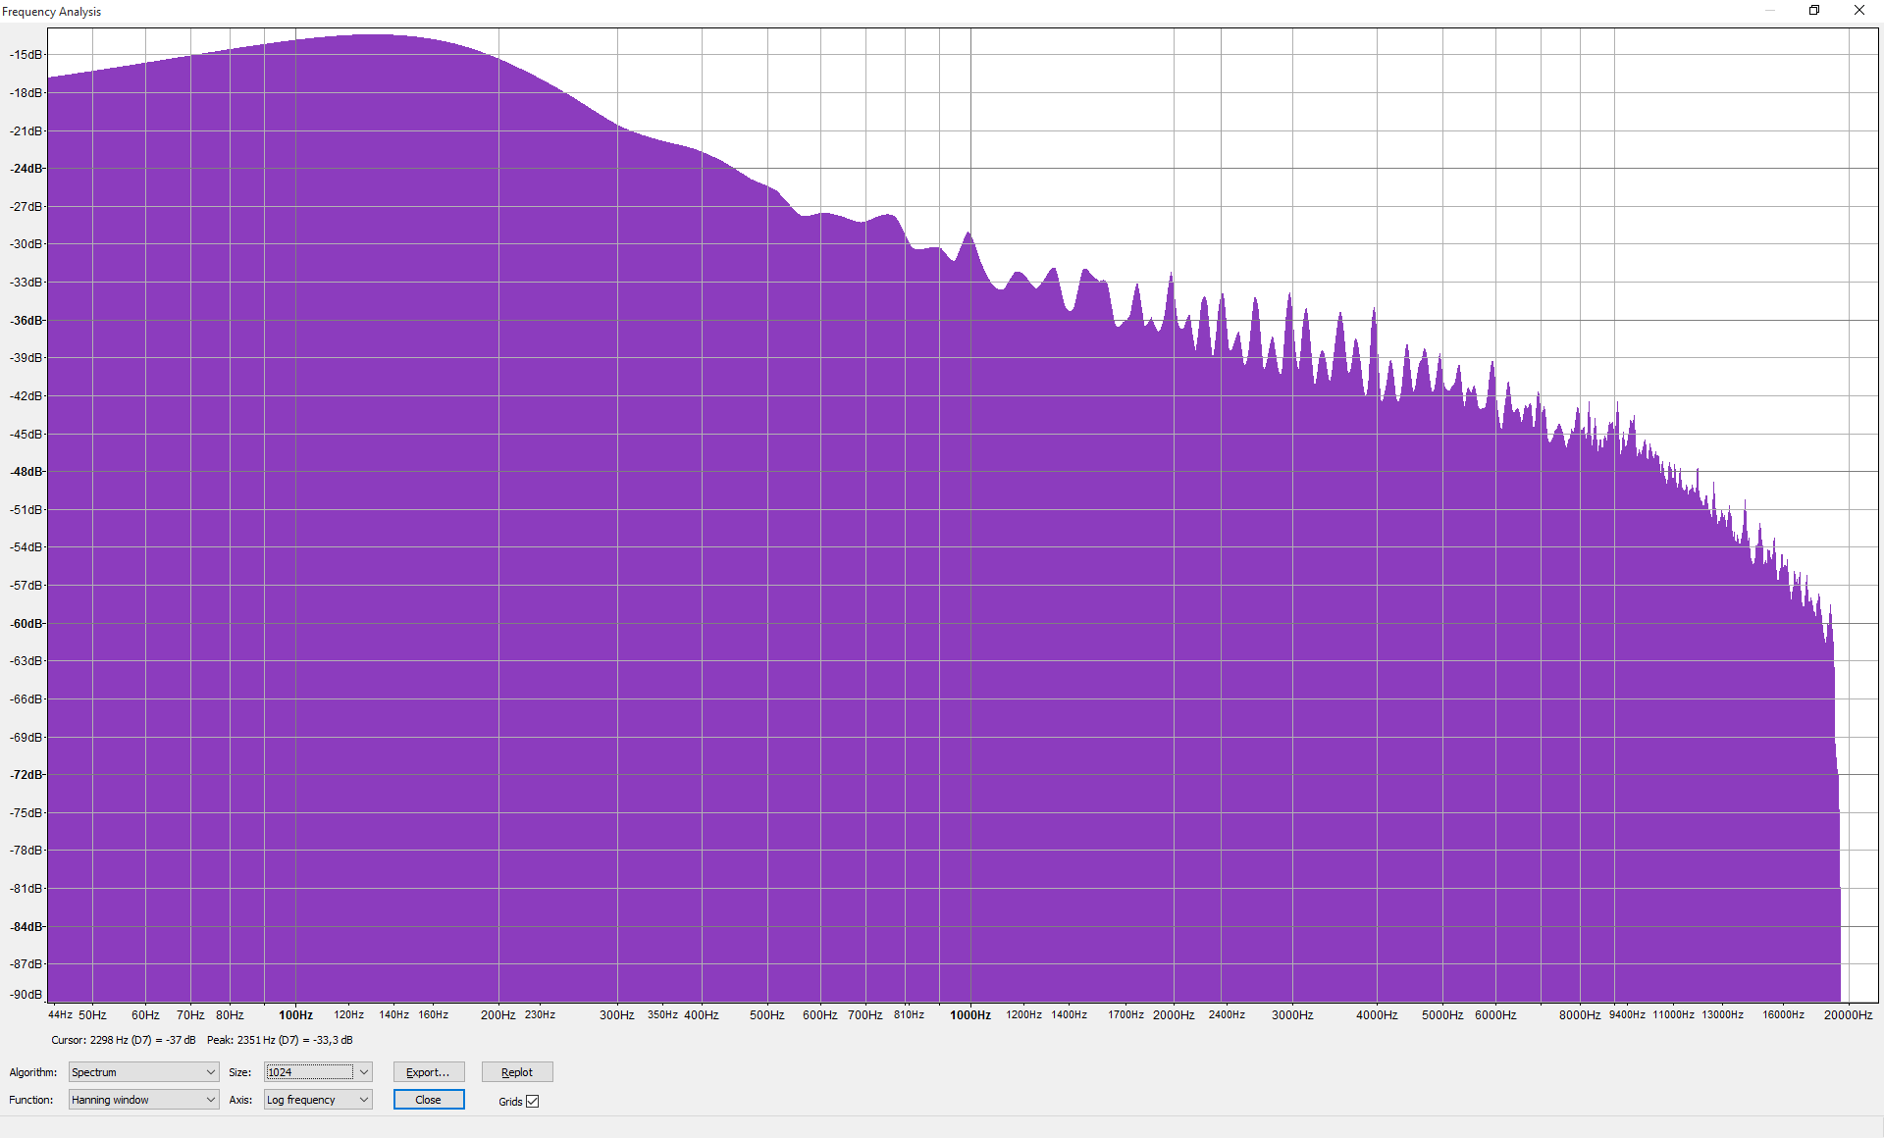
Task: Click the -15dB label on level axis
Action: point(26,55)
